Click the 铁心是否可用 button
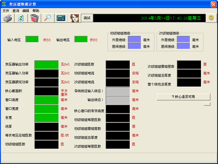 pyautogui.click(x=183, y=97)
